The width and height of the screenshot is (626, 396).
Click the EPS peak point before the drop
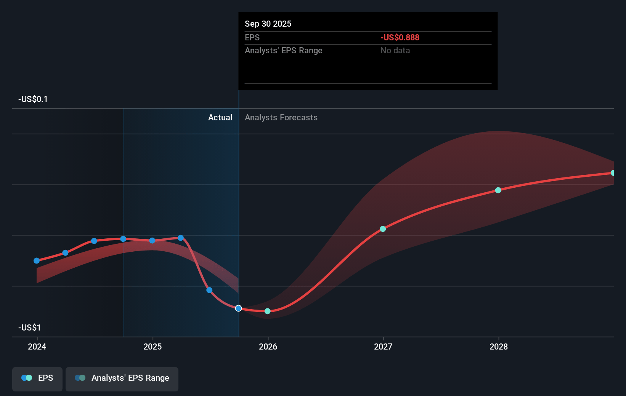(181, 238)
